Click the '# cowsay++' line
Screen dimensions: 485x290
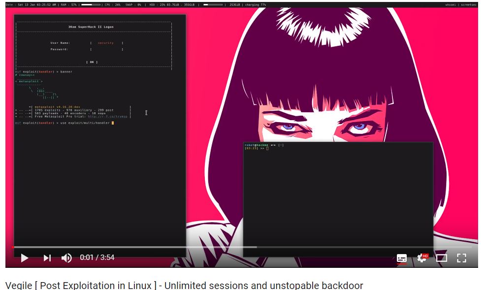25,75
